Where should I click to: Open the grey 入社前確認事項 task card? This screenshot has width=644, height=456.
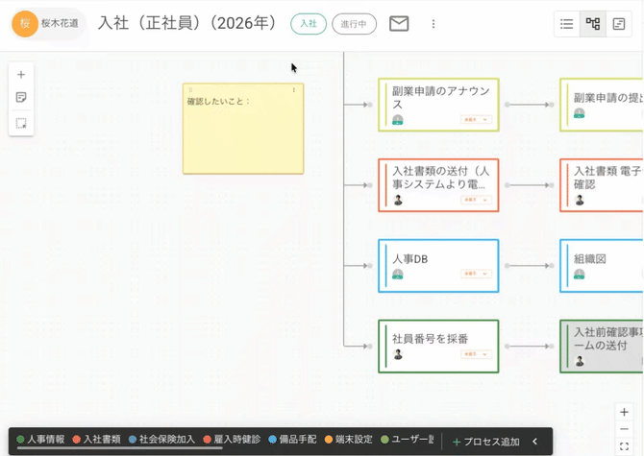pyautogui.click(x=602, y=347)
